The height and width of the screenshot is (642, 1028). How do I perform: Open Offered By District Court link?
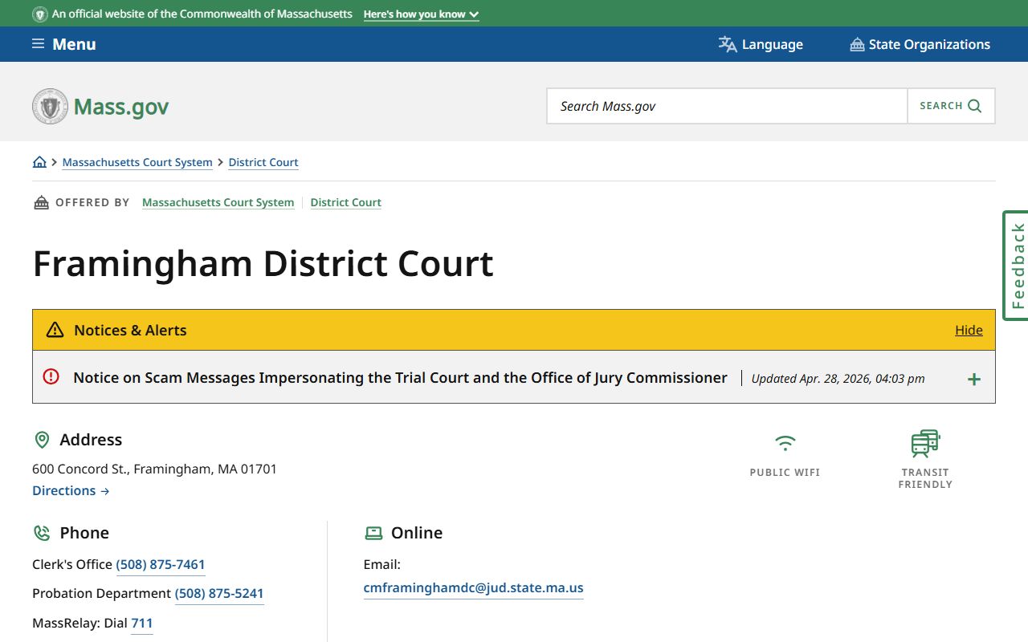346,202
